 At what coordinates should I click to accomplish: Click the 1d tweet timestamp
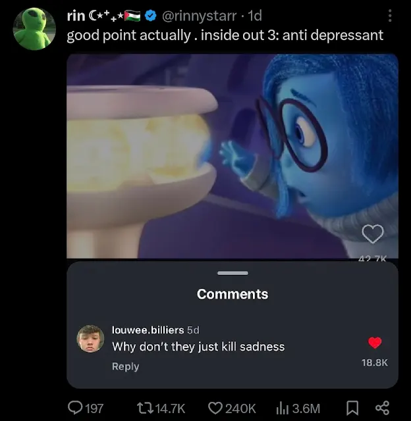pyautogui.click(x=254, y=15)
